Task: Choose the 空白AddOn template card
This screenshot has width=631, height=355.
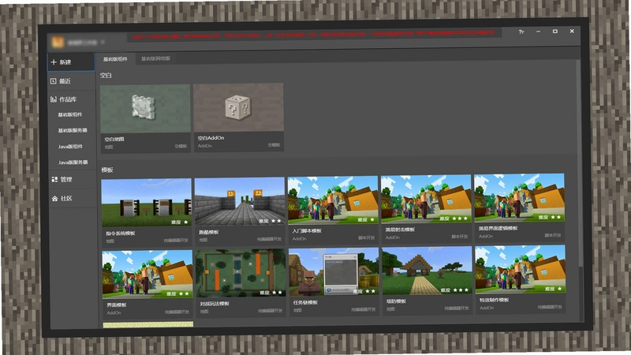Action: 239,117
